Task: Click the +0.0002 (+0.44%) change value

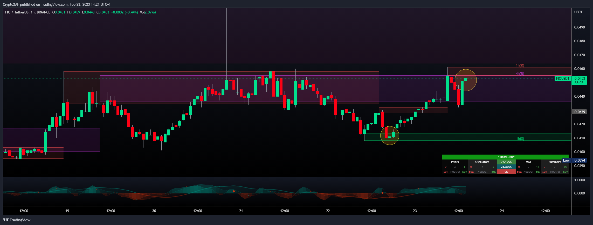Action: pyautogui.click(x=125, y=12)
